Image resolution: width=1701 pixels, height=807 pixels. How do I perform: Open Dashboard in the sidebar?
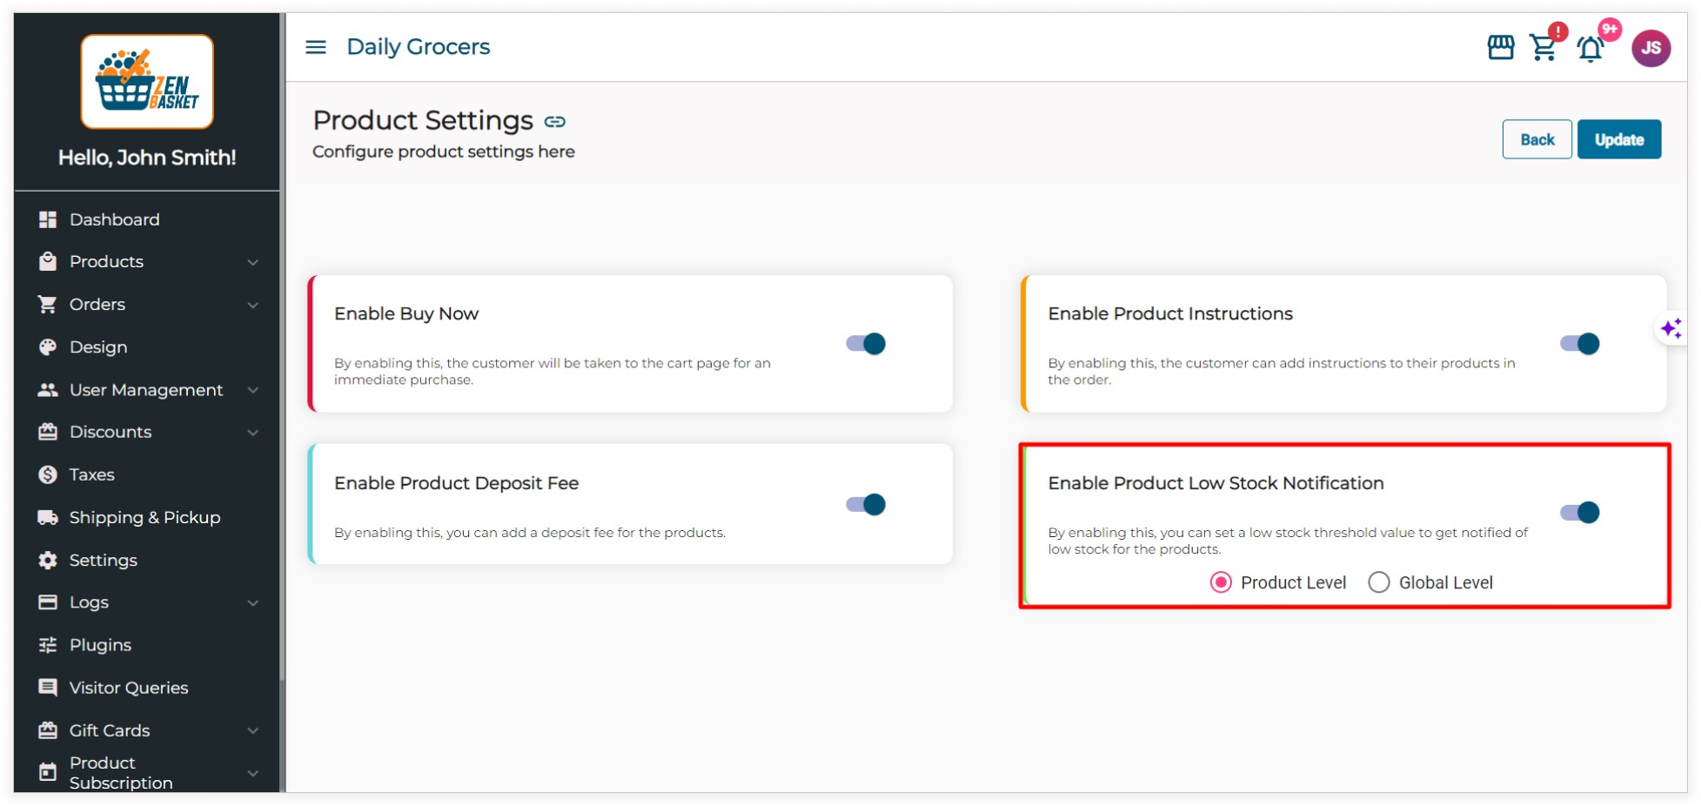(114, 219)
